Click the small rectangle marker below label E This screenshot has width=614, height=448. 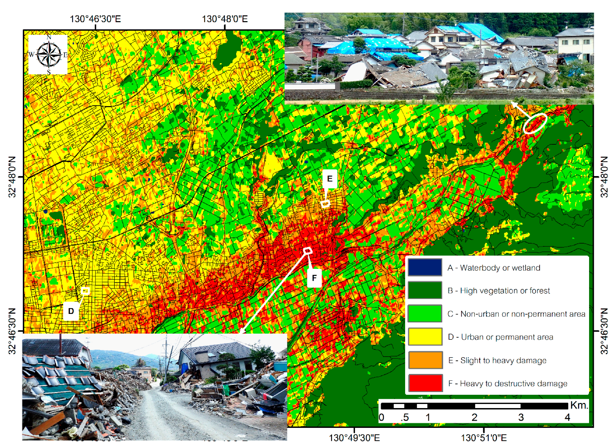[326, 204]
